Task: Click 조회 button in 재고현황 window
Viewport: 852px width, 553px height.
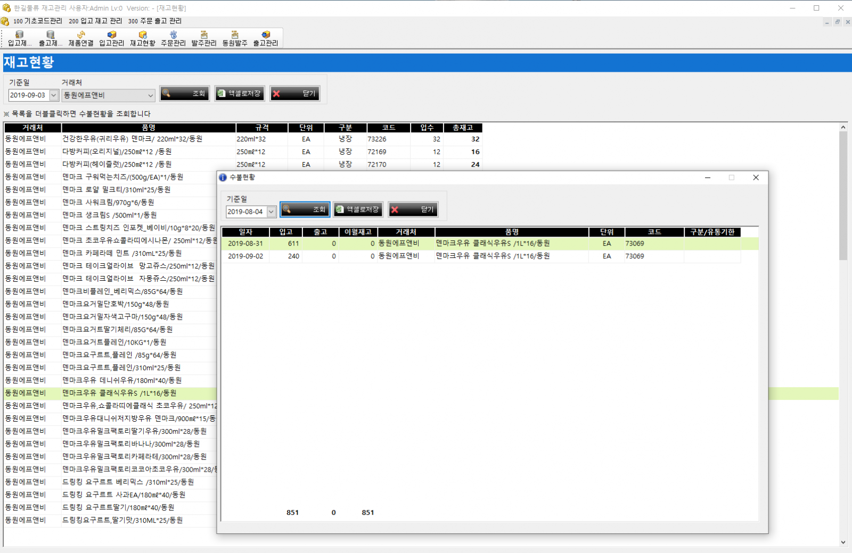Action: tap(185, 94)
